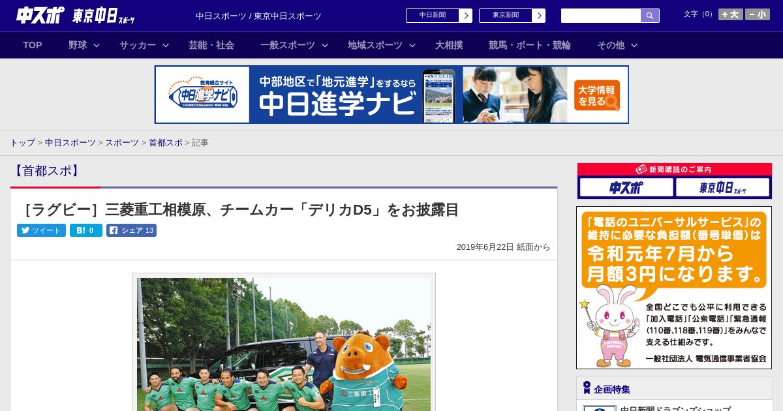The width and height of the screenshot is (783, 411).
Task: Open the 芸能・社会 menu item
Action: pos(211,45)
